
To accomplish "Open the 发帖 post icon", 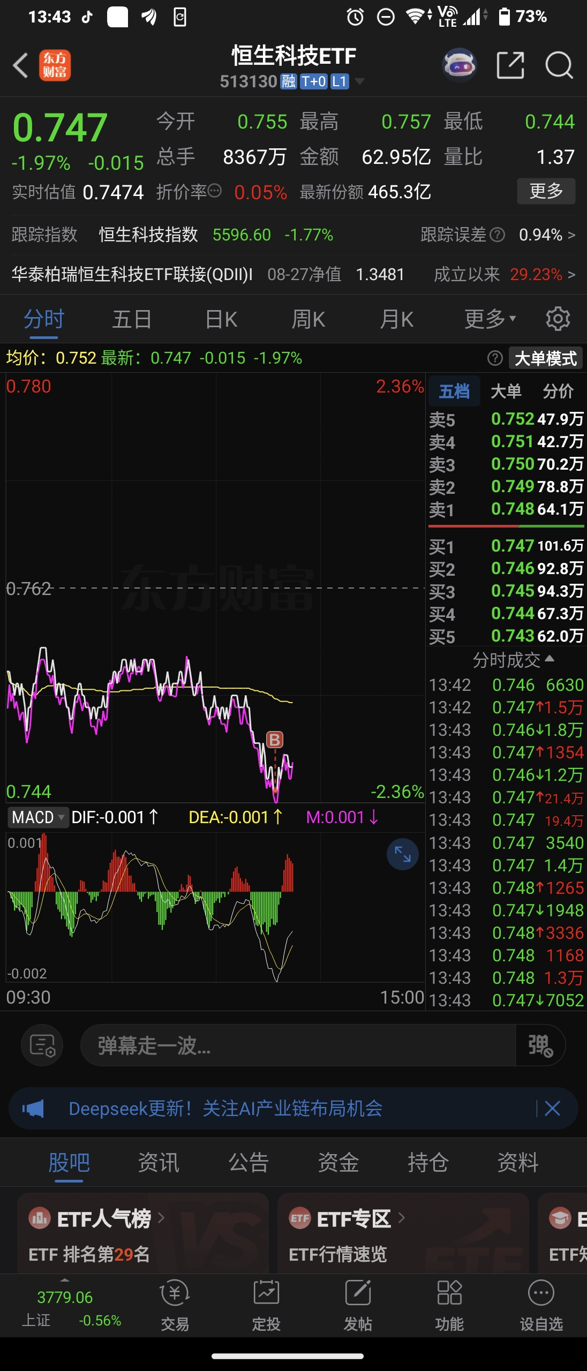I will [358, 1305].
